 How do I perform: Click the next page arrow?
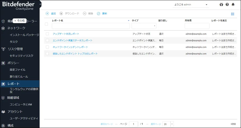pyautogui.click(x=147, y=124)
